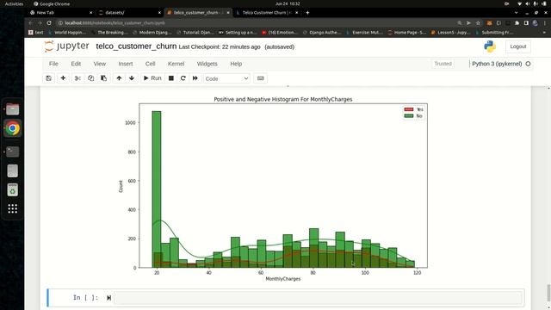Insert a cell below with plus icon
Screen dimensions: 551x310
point(63,78)
